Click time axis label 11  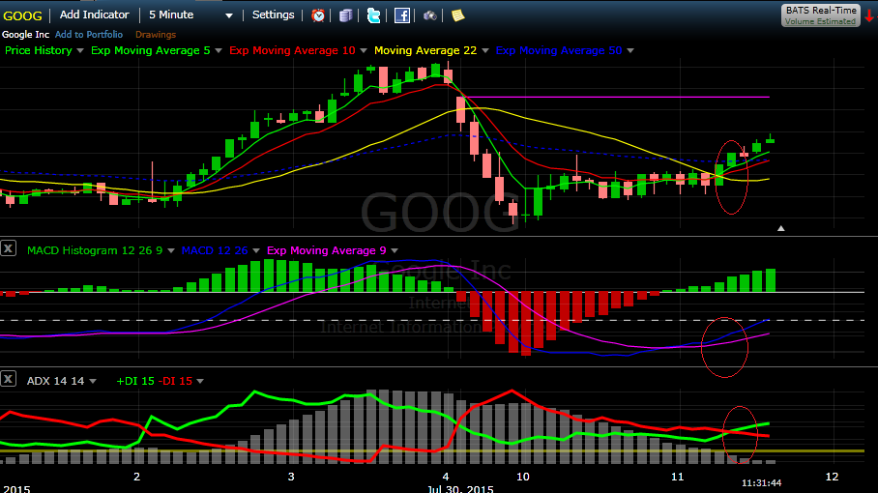[678, 477]
